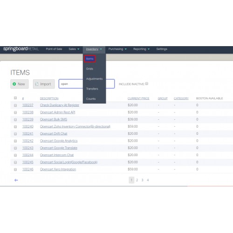Toggle the Include Inactive checkbox
Viewport: 233px width, 233px height.
[147, 83]
